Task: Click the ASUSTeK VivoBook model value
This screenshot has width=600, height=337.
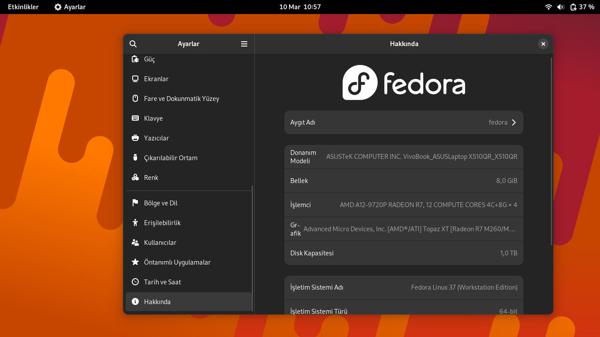Action: 422,157
